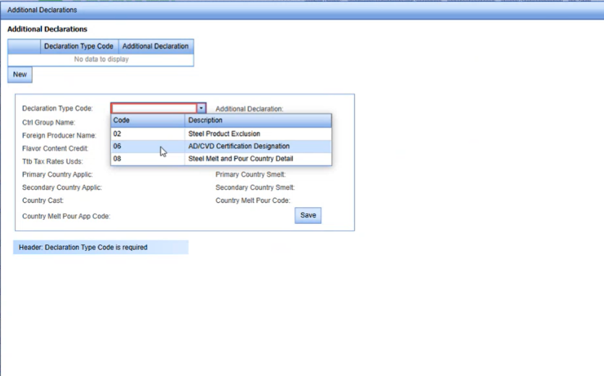The width and height of the screenshot is (604, 376).
Task: Choose 06 AD/CVD Certification Designation option
Action: click(238, 147)
